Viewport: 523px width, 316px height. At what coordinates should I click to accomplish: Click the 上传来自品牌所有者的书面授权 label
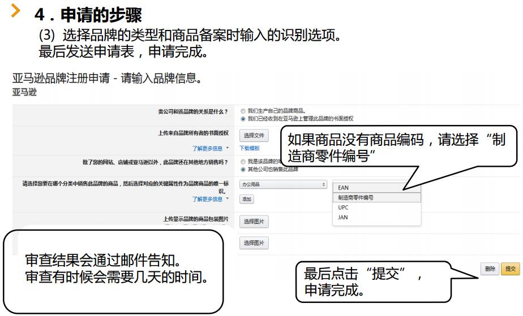pyautogui.click(x=193, y=133)
